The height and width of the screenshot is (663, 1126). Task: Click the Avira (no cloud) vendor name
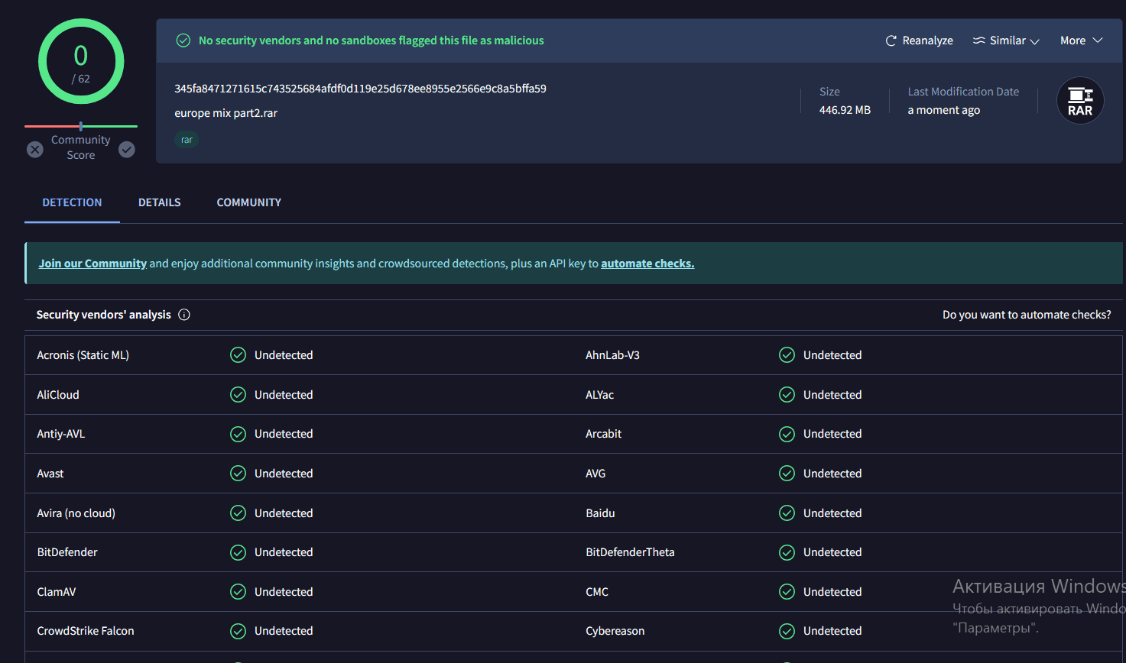[76, 513]
